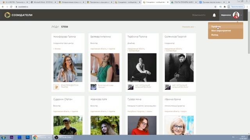Go back with browser back arrow
250x140 pixels.
tap(3, 7)
